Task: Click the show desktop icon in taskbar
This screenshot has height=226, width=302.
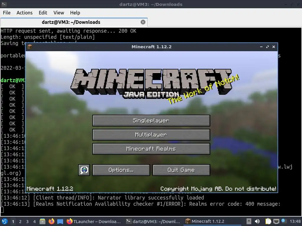Action: [60, 222]
